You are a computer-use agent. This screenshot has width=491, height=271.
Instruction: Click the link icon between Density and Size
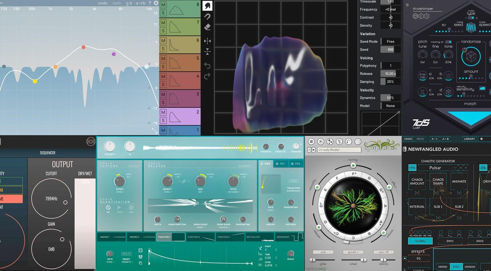[x=184, y=181]
